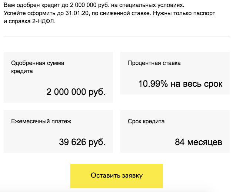Click the Вам одобрен кредит intro sentence
Image resolution: width=233 pixels, height=192 pixels.
pos(37,6)
